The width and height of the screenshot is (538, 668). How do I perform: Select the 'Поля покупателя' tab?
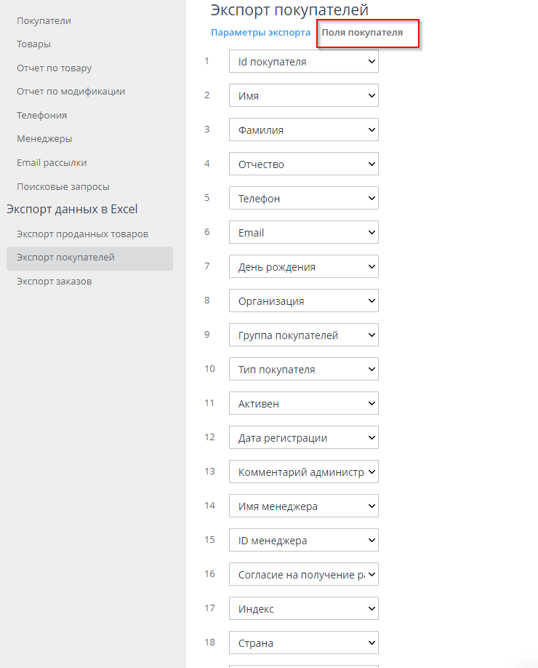(x=362, y=33)
